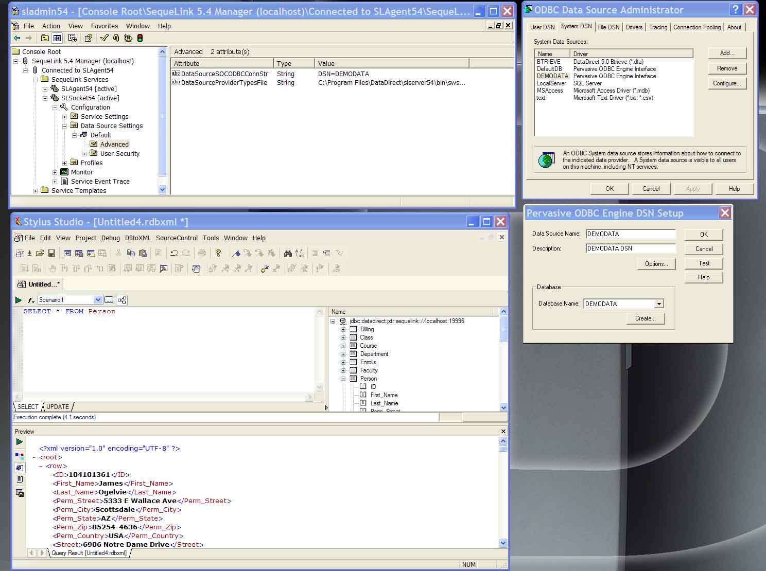Toggle the show/hide console tree icon
The height and width of the screenshot is (571, 766).
coord(57,38)
